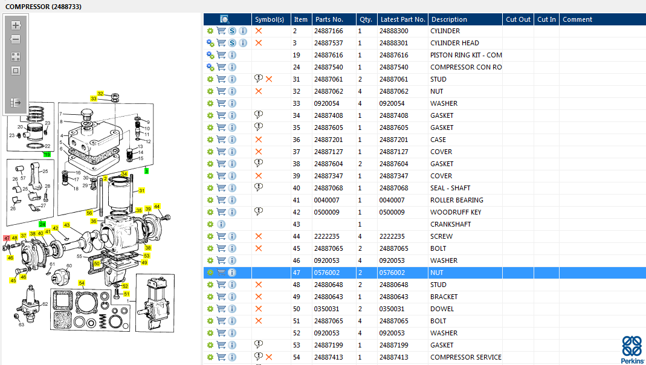Select the SEAL - SHAFT description
This screenshot has height=365, width=646.
point(450,188)
